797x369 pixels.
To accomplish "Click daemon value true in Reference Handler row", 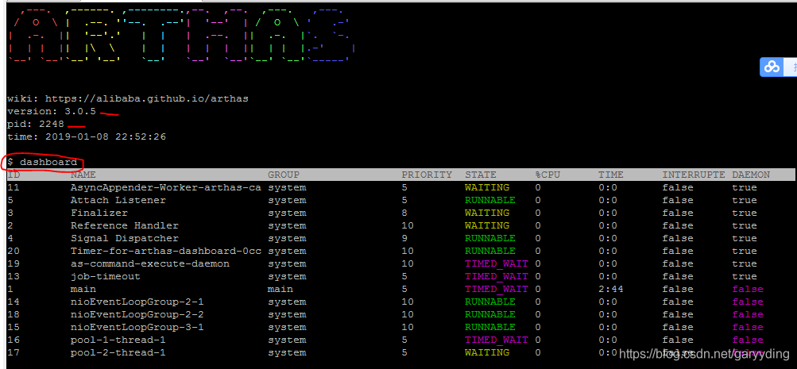I will point(745,226).
